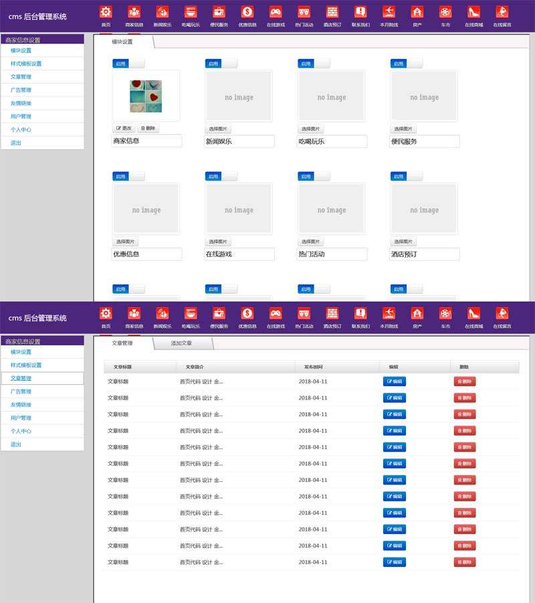Switch to the 添加文章 tab
The height and width of the screenshot is (603, 535).
(x=181, y=343)
